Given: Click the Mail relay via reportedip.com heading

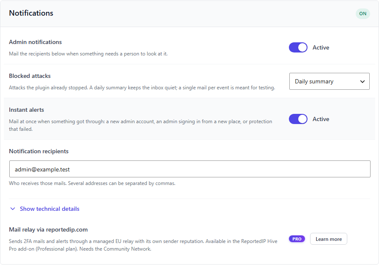Looking at the screenshot, I should (x=48, y=229).
